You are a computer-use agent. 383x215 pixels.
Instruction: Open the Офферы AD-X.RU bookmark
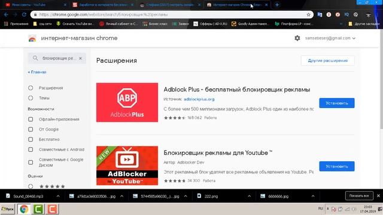pos(210,24)
